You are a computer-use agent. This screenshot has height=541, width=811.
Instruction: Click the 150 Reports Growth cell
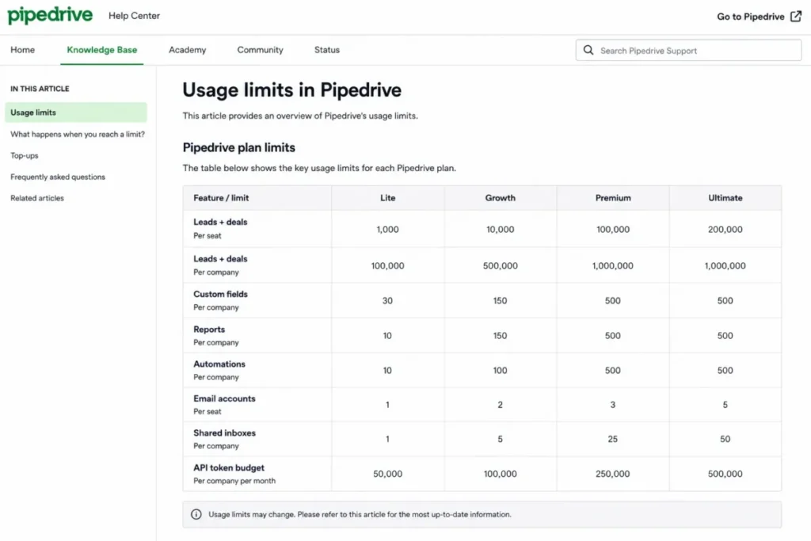click(x=501, y=336)
